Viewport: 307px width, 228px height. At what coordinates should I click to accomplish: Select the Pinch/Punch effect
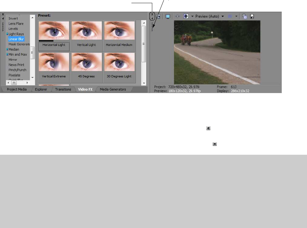click(x=17, y=70)
